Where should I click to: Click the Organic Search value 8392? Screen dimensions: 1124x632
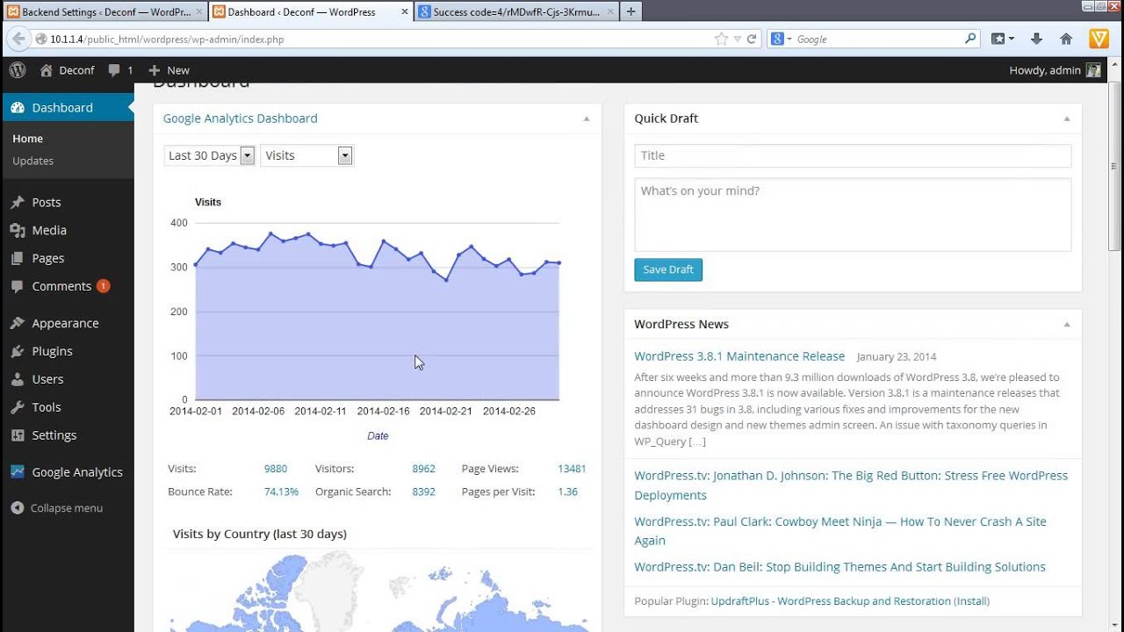[x=423, y=492]
